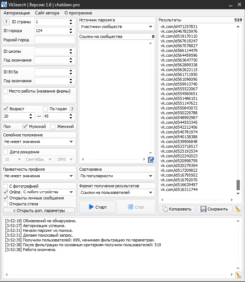The width and height of the screenshot is (245, 282).
Task: Open 'Семейное положение' dropdown
Action: pyautogui.click(x=39, y=142)
